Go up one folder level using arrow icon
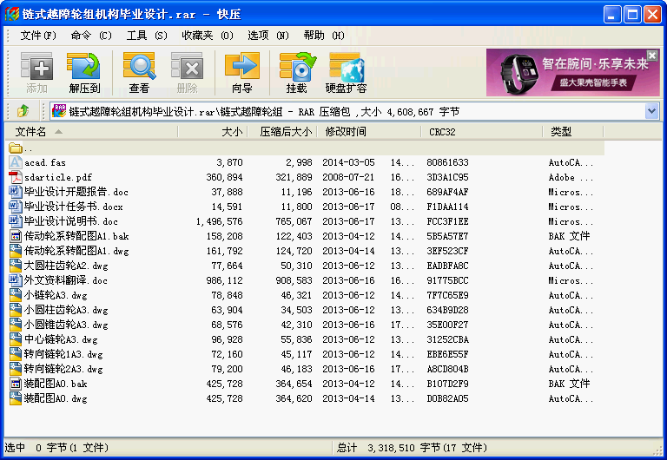This screenshot has width=667, height=460. click(23, 111)
